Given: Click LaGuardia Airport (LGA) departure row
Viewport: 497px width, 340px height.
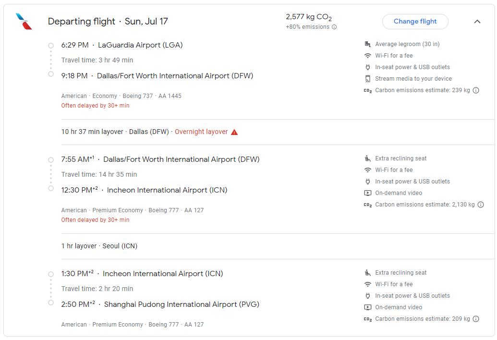Looking at the screenshot, I should (140, 45).
